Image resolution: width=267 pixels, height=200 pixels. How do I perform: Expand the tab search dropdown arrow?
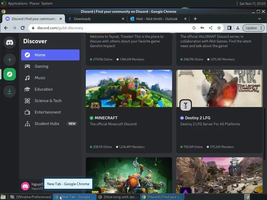pyautogui.click(x=259, y=19)
